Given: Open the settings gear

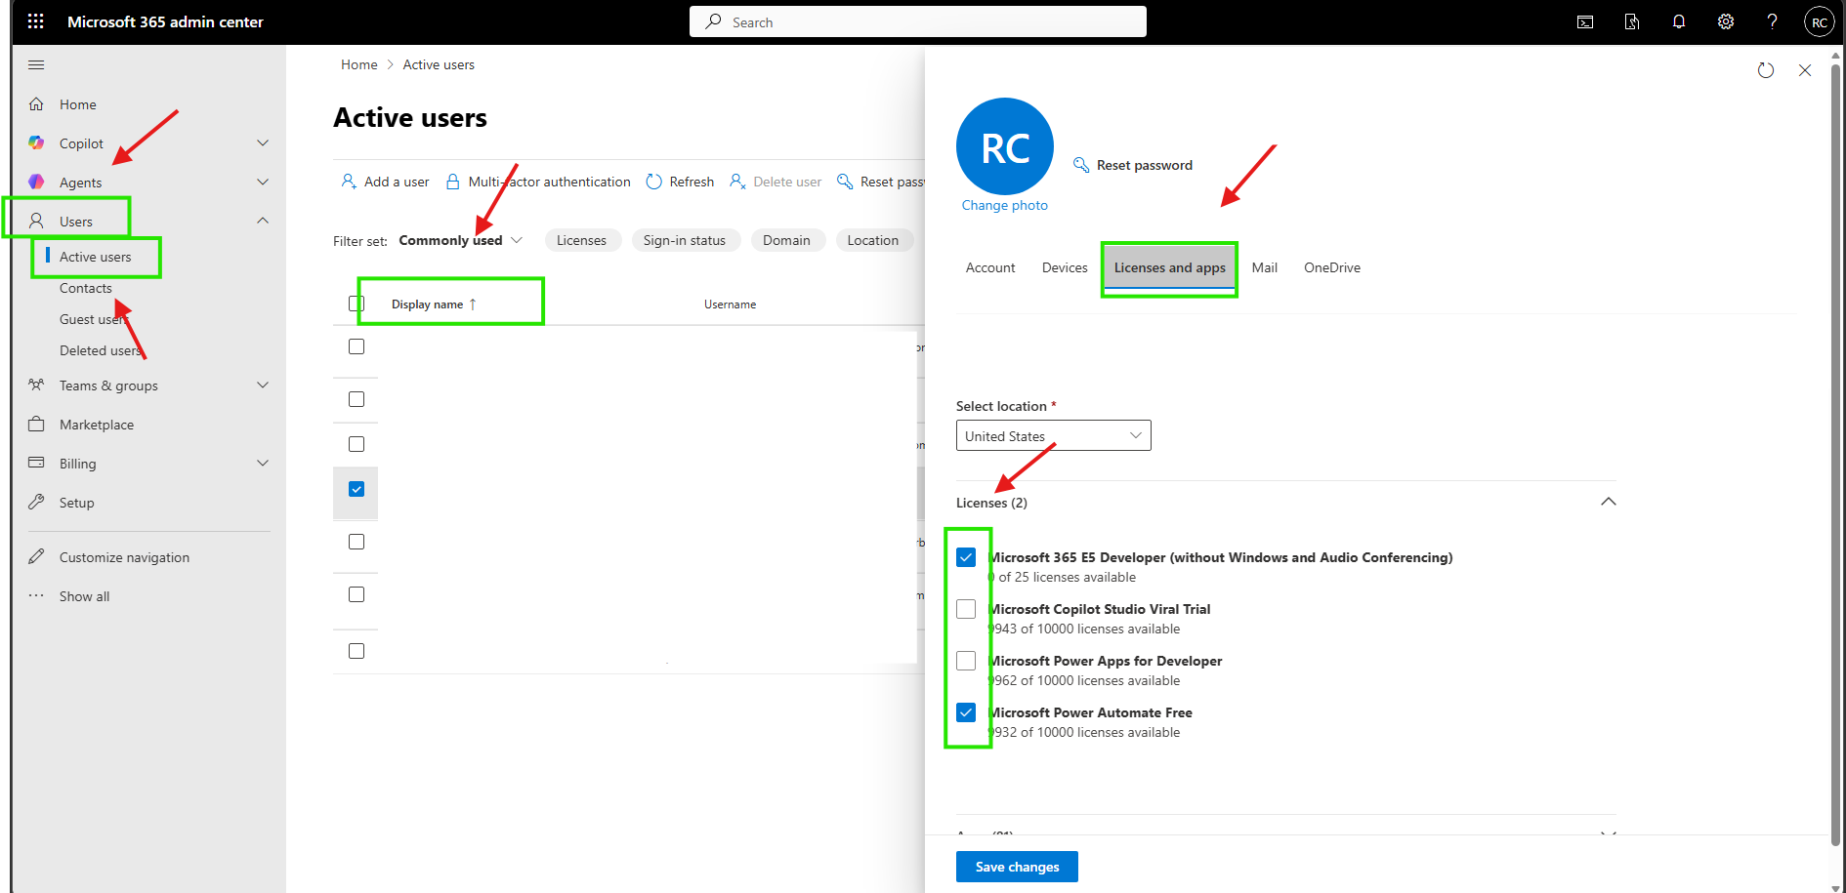Looking at the screenshot, I should 1726,21.
